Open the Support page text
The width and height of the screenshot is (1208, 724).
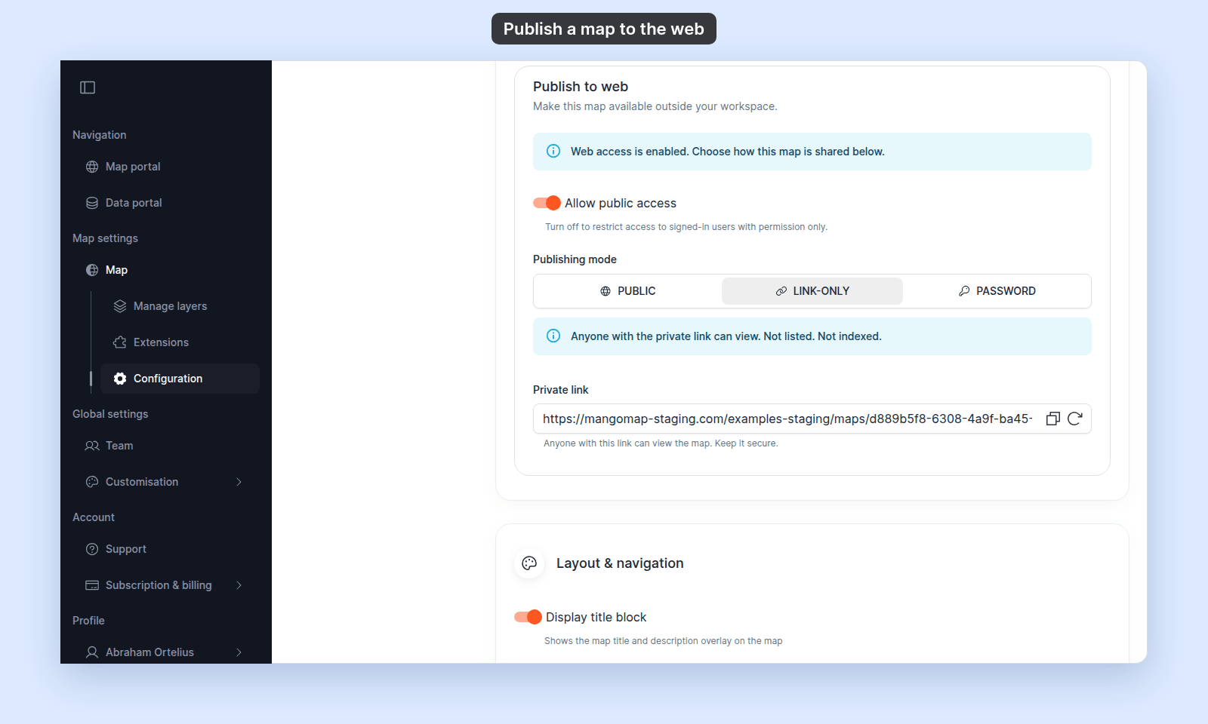click(126, 549)
